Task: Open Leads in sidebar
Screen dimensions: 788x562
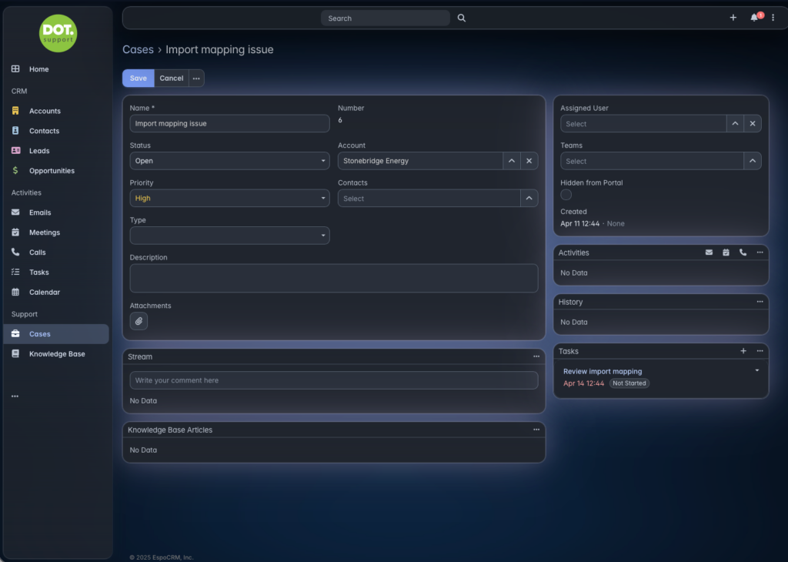Action: click(55, 151)
